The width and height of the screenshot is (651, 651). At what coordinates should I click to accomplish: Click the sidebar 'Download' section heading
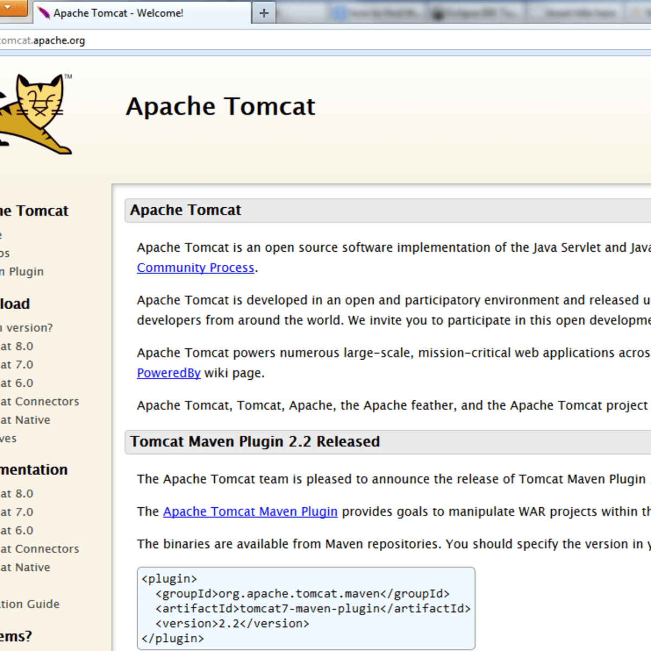[x=15, y=304]
